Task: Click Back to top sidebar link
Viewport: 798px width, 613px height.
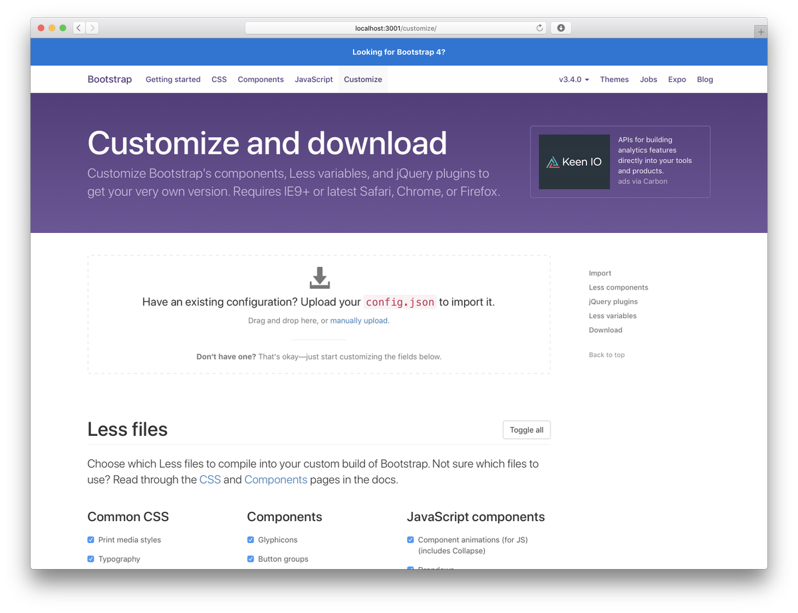Action: coord(606,355)
